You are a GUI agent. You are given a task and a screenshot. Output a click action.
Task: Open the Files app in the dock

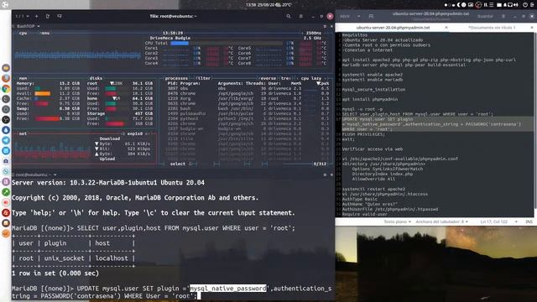click(6, 68)
